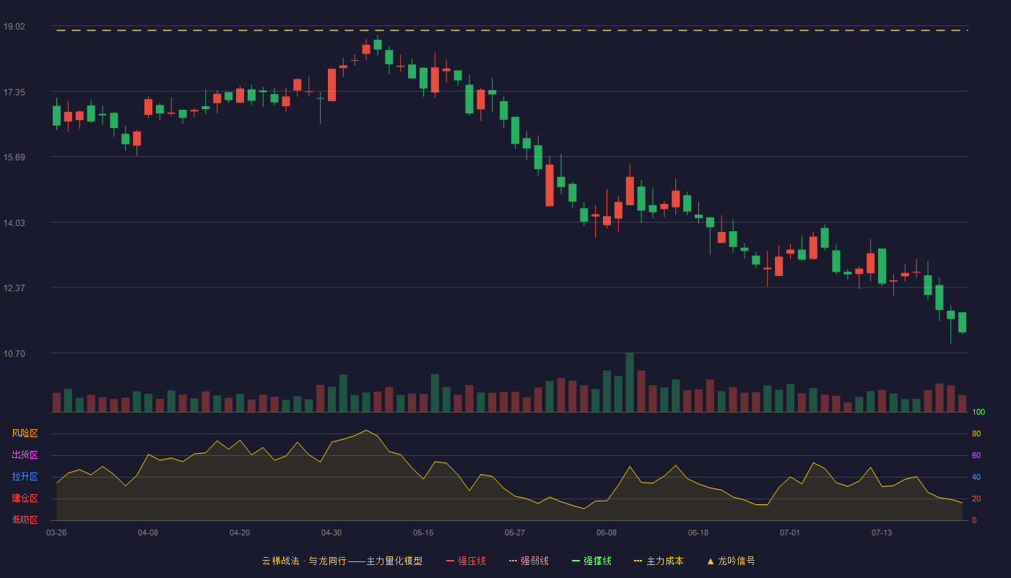The width and height of the screenshot is (1011, 578).
Task: Click the 05-27 date label
Action: (x=515, y=532)
